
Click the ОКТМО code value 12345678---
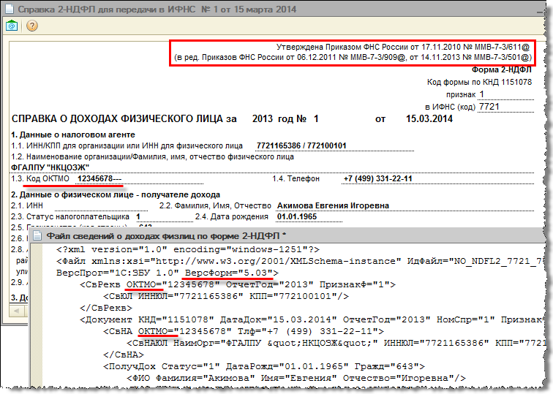point(99,178)
